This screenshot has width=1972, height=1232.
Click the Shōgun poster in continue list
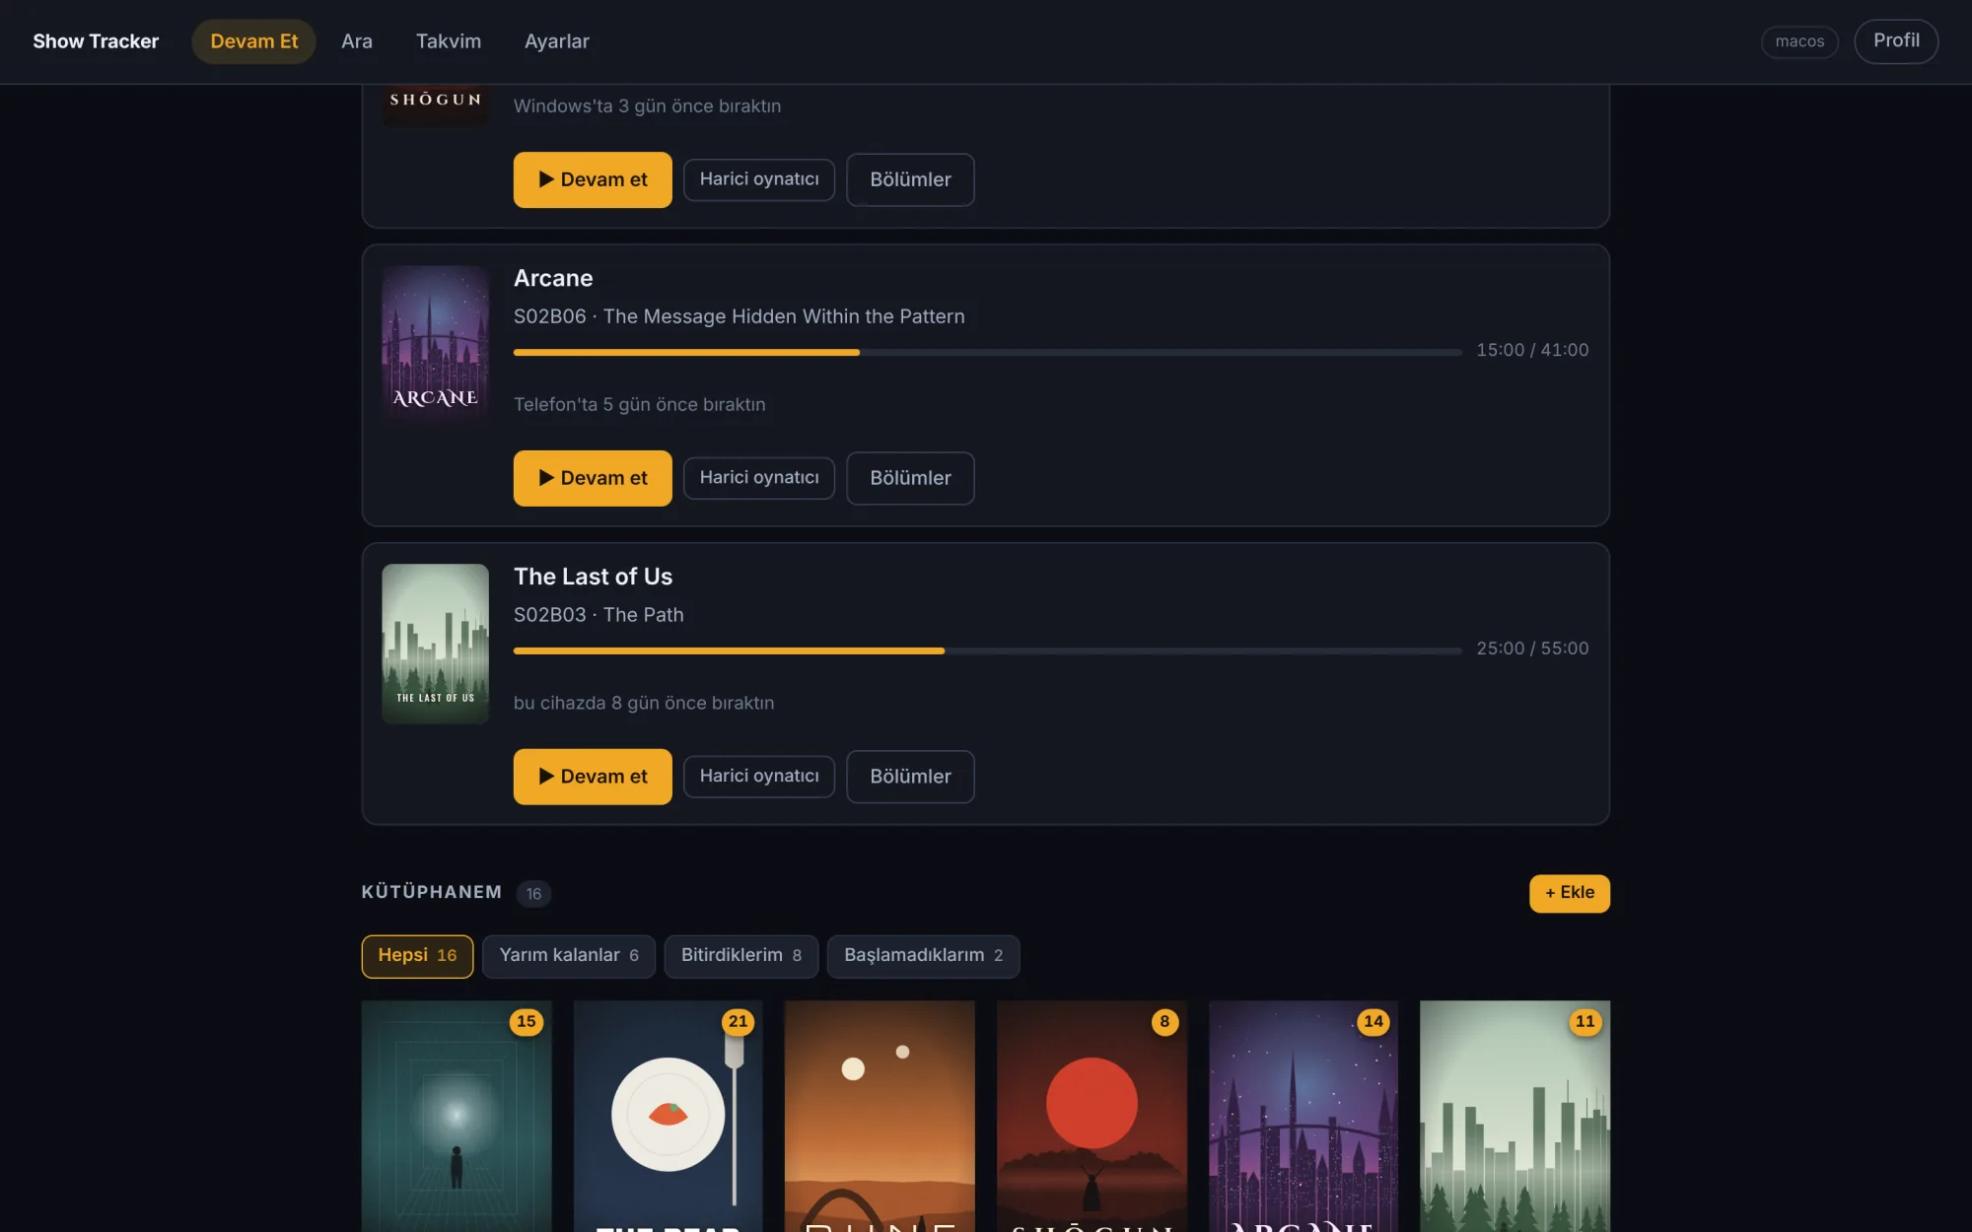click(436, 104)
